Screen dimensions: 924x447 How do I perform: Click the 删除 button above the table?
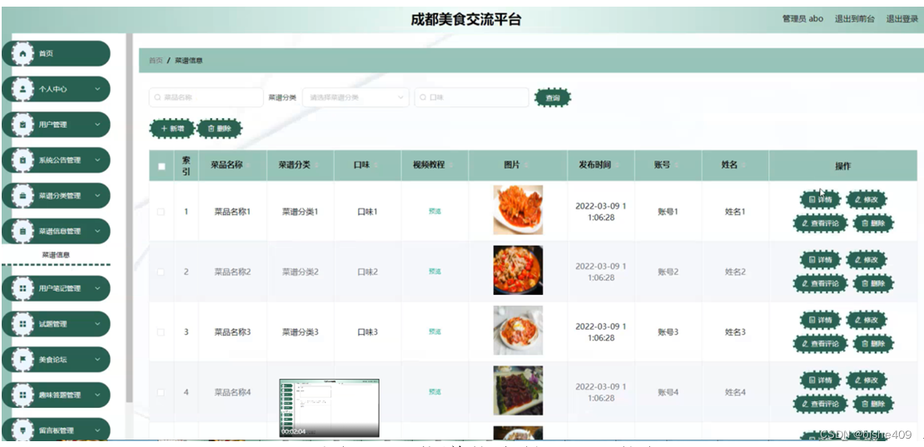(x=219, y=128)
